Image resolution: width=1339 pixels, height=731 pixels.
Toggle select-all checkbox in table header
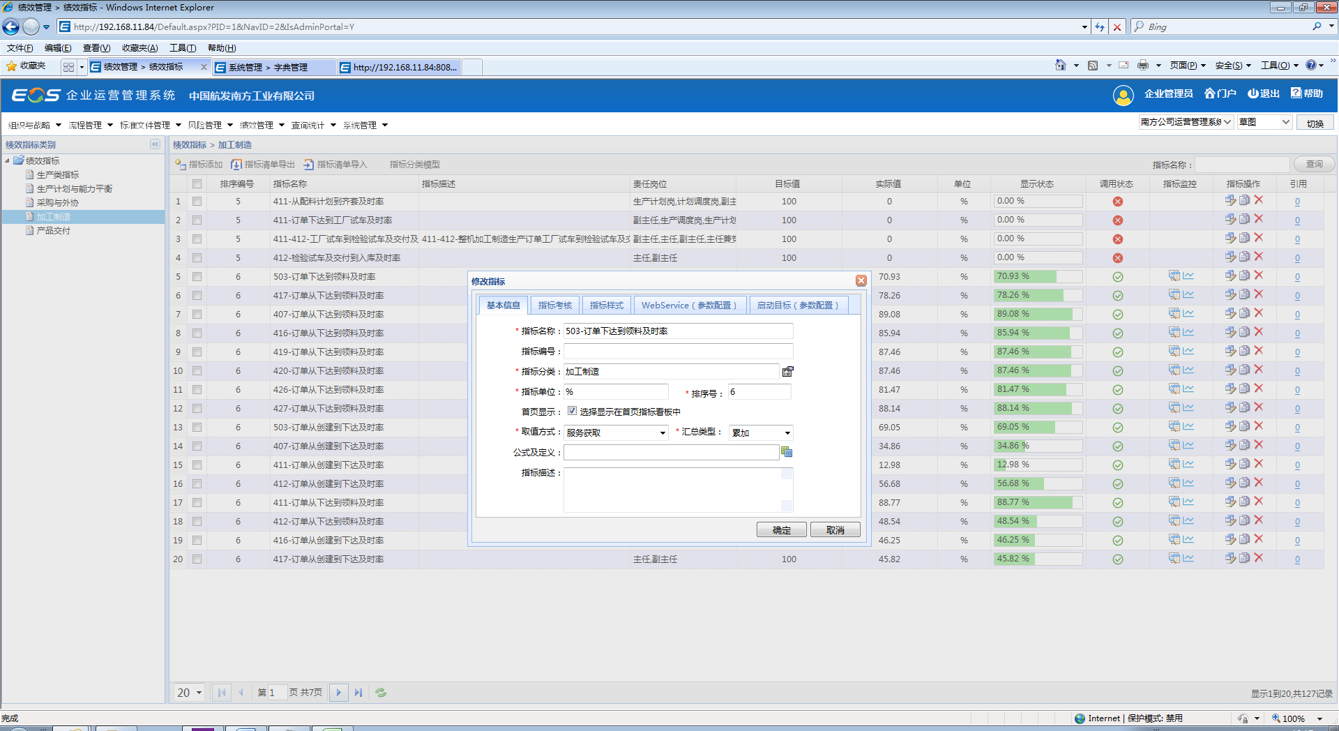pyautogui.click(x=197, y=184)
